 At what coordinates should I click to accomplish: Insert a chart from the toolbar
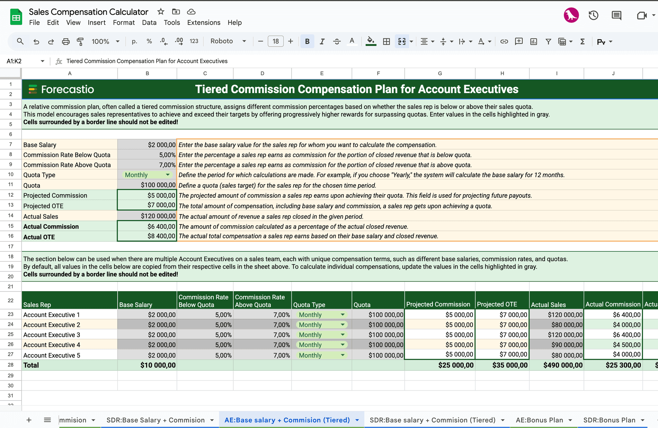tap(533, 41)
